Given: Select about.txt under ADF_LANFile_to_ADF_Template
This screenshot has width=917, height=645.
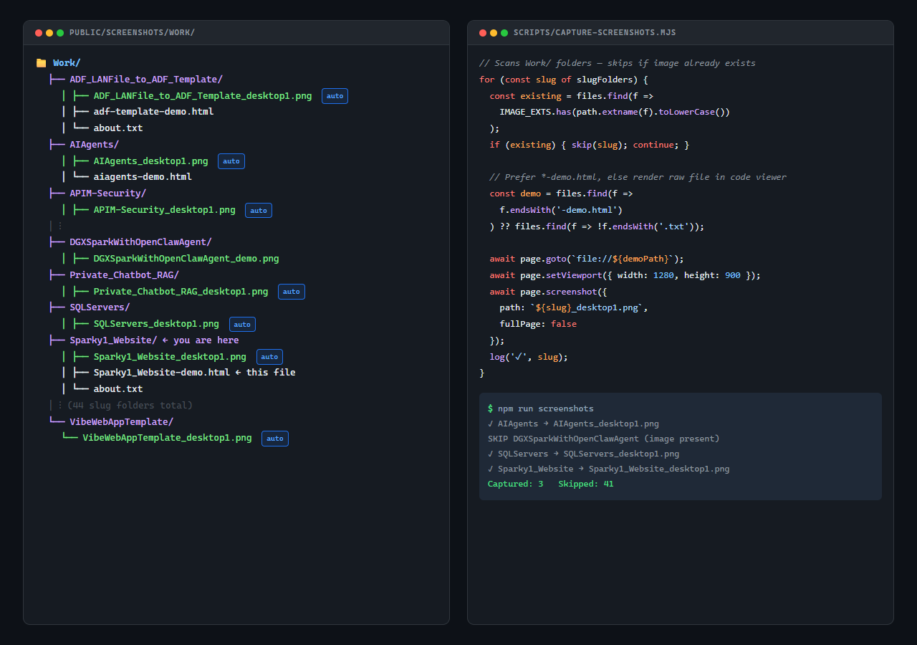Looking at the screenshot, I should (x=118, y=128).
